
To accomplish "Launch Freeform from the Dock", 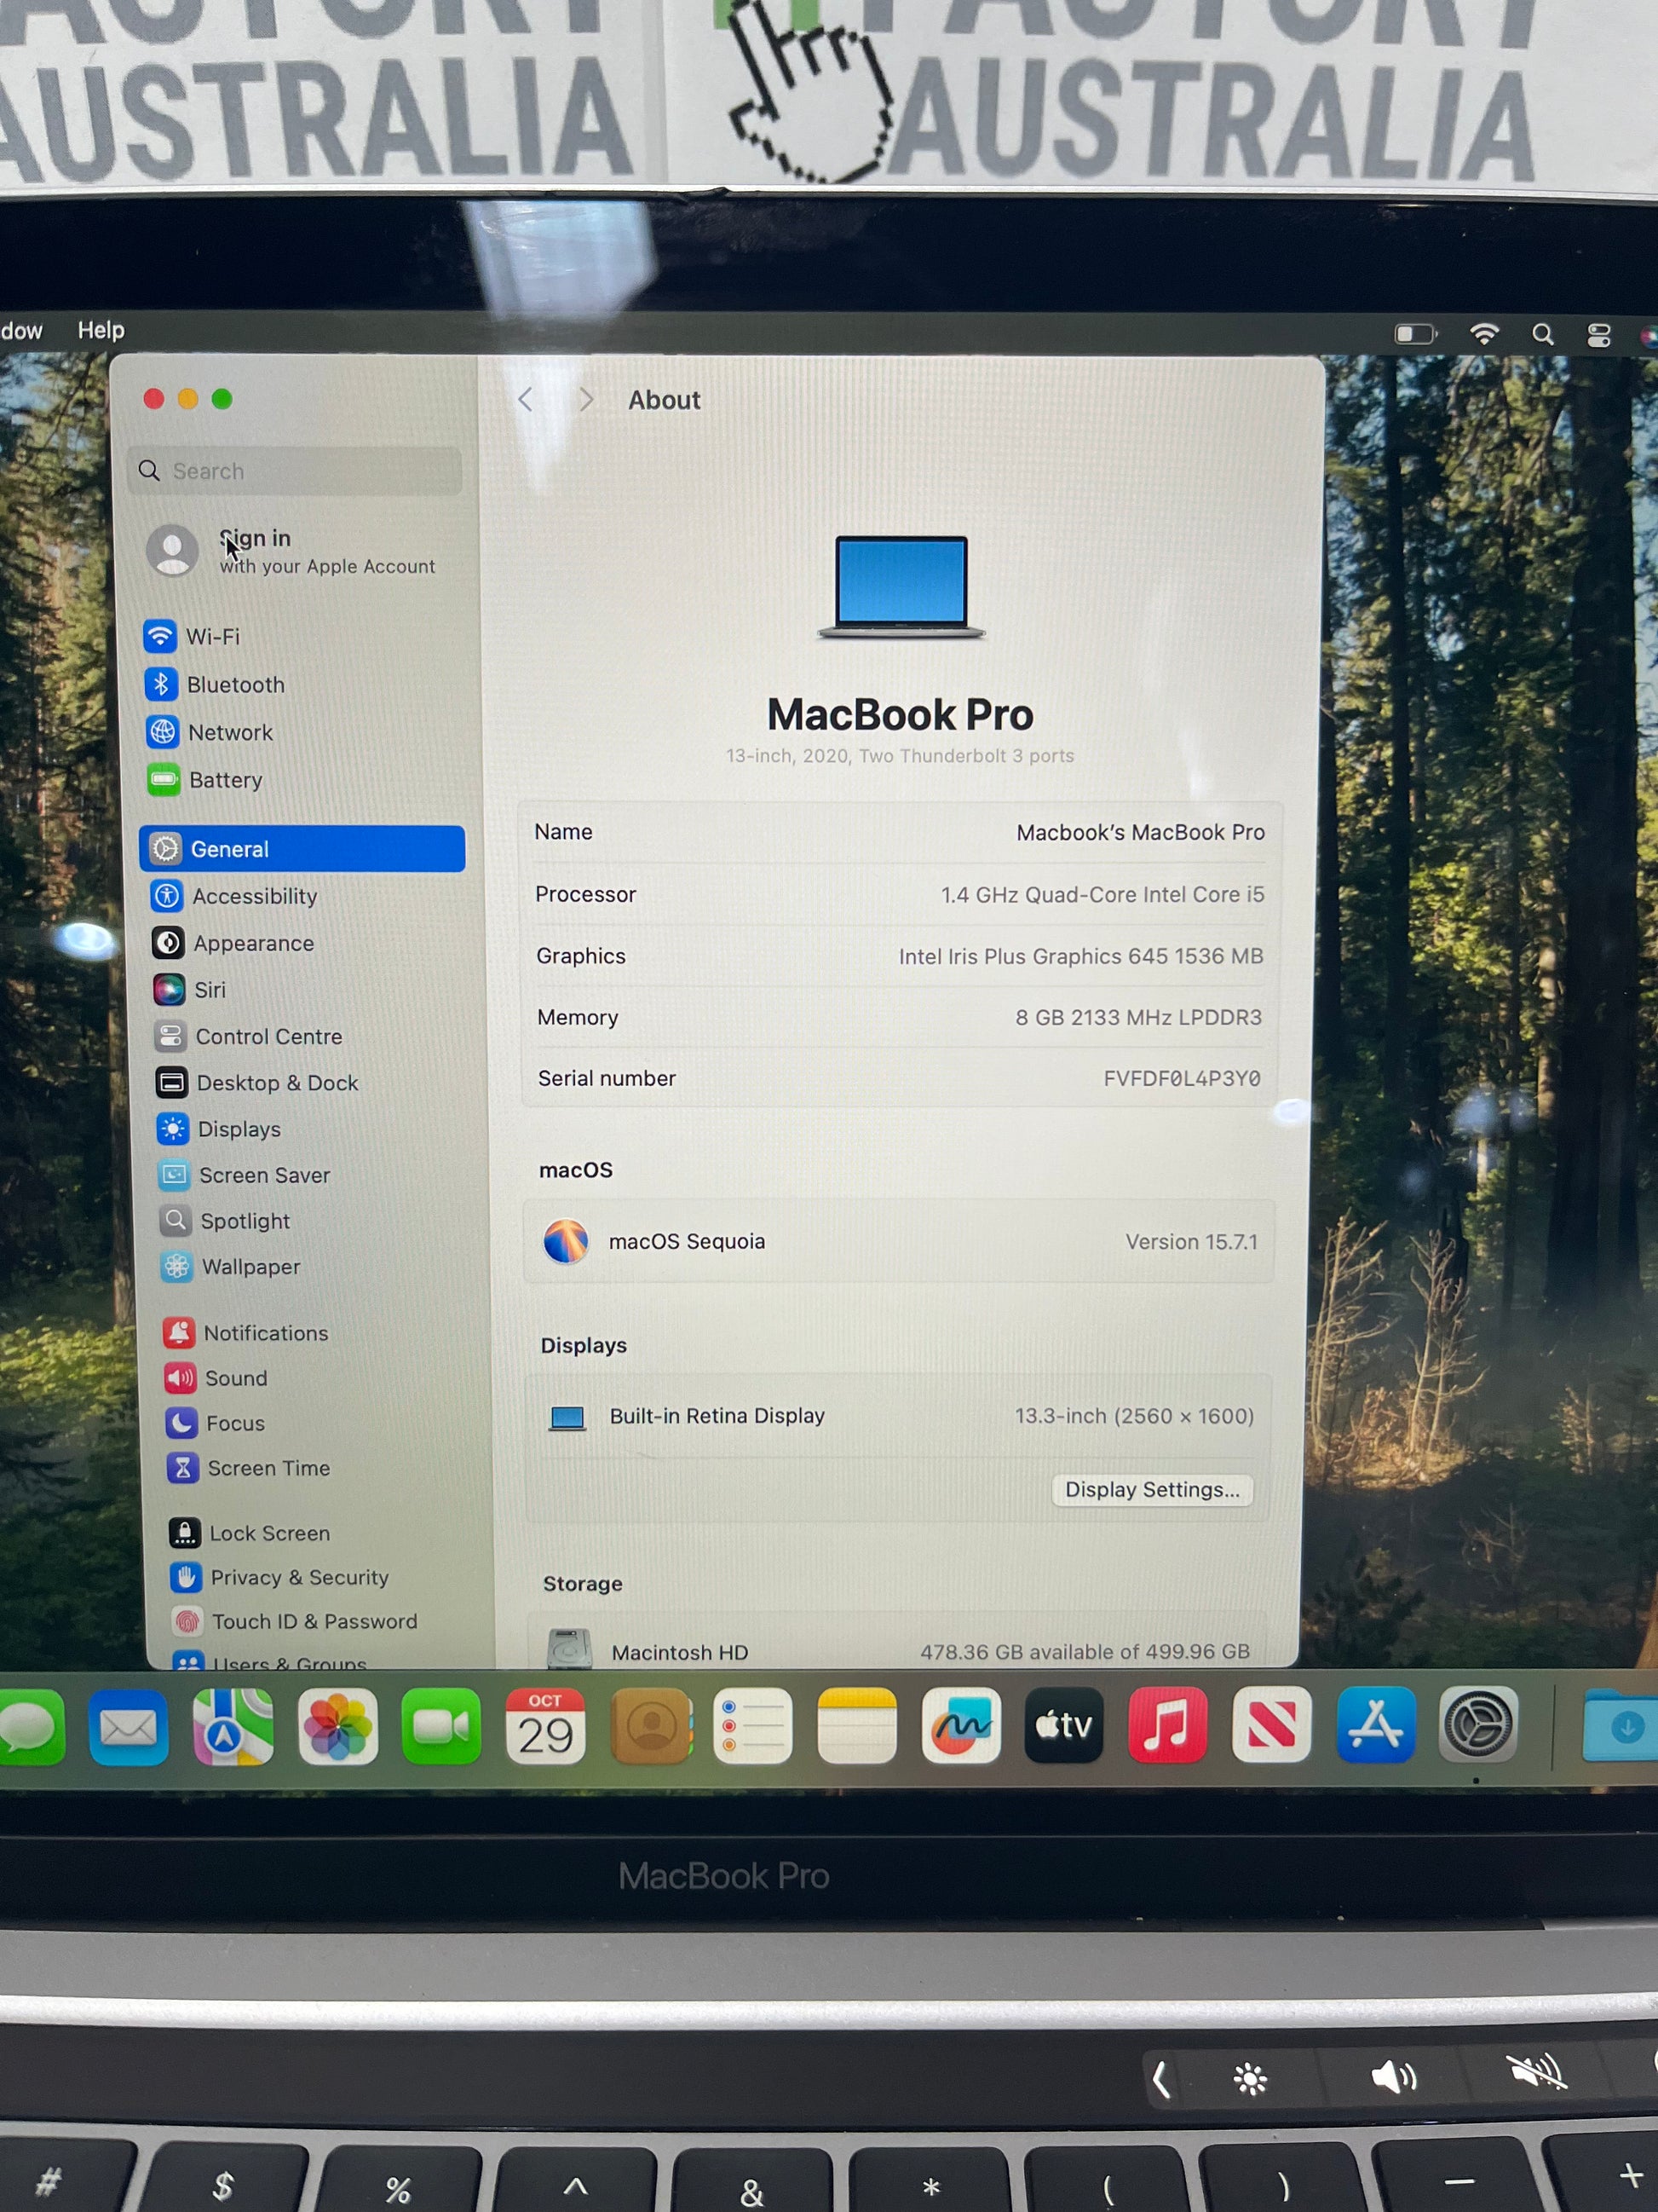I will click(960, 1726).
